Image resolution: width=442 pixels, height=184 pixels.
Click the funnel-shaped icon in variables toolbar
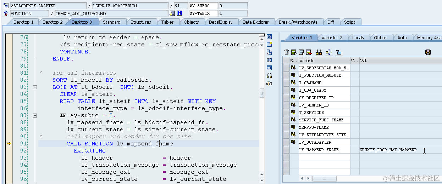click(x=339, y=52)
